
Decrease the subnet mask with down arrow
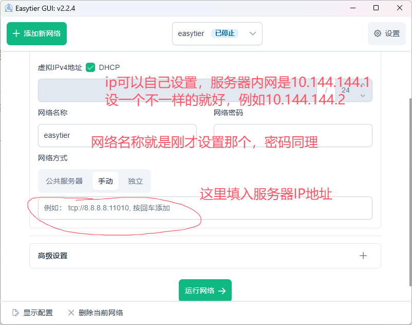pyautogui.click(x=363, y=96)
